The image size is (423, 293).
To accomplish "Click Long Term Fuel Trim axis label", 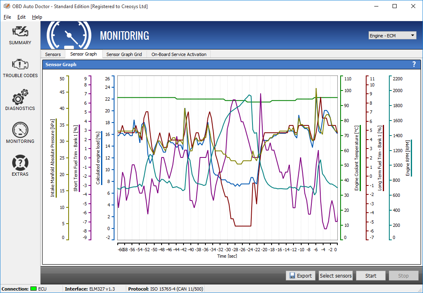I will [380, 158].
